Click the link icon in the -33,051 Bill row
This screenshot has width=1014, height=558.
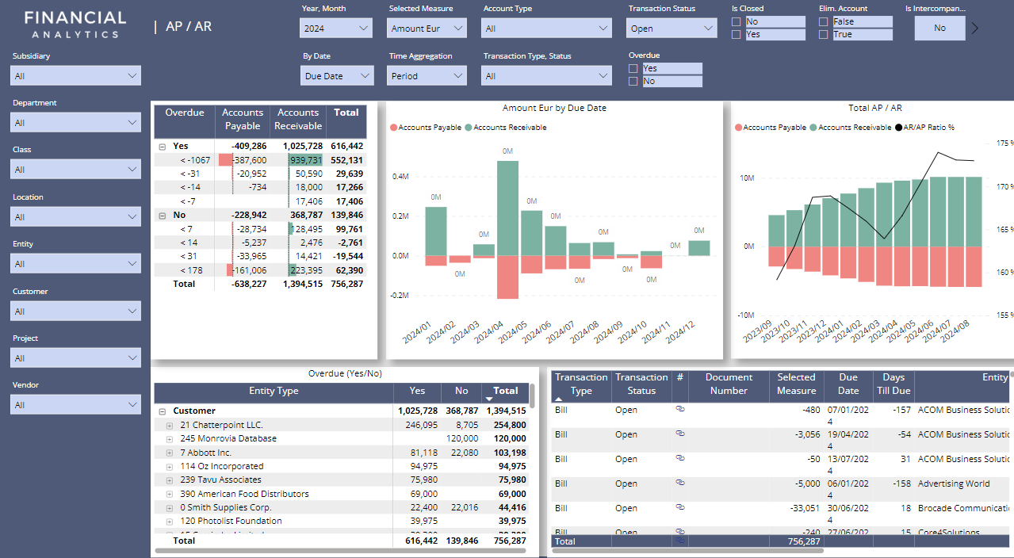(x=679, y=507)
